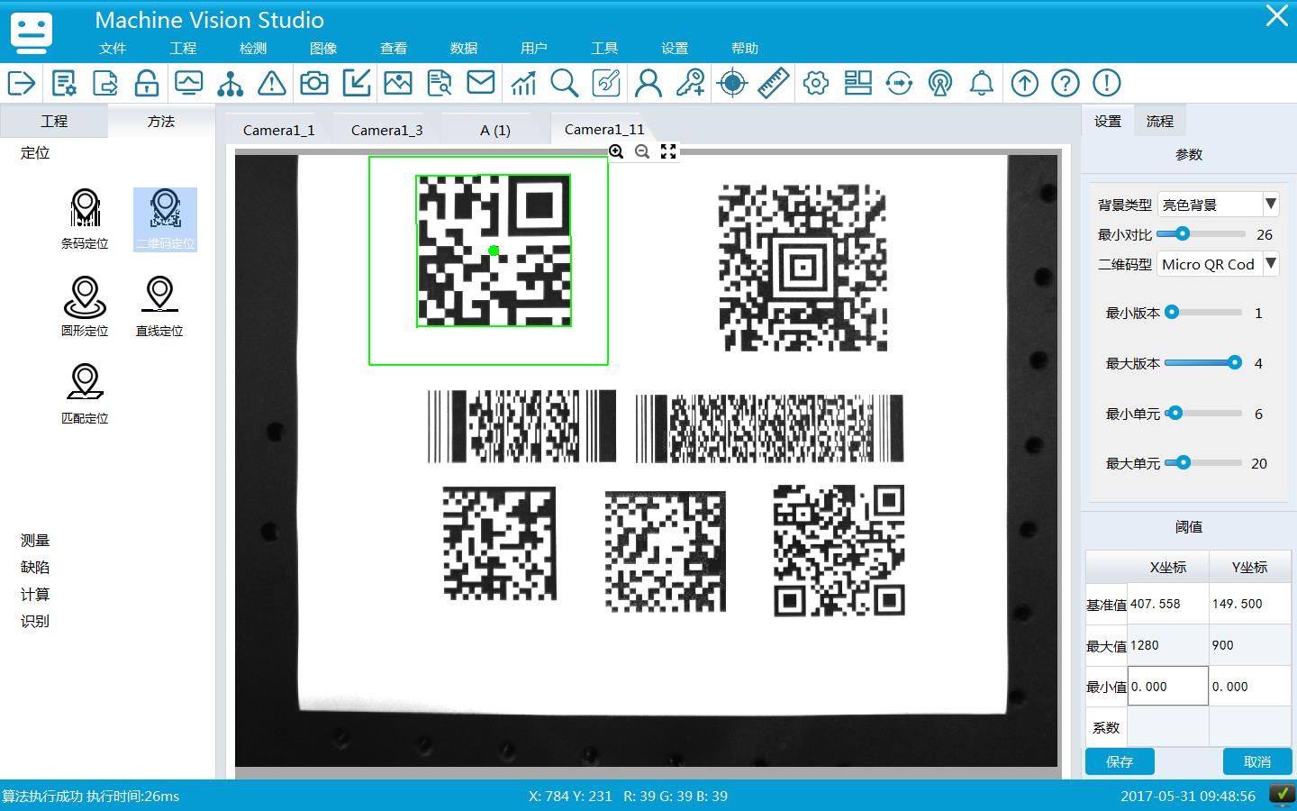The width and height of the screenshot is (1297, 811).
Task: Zoom out of the camera image
Action: (642, 151)
